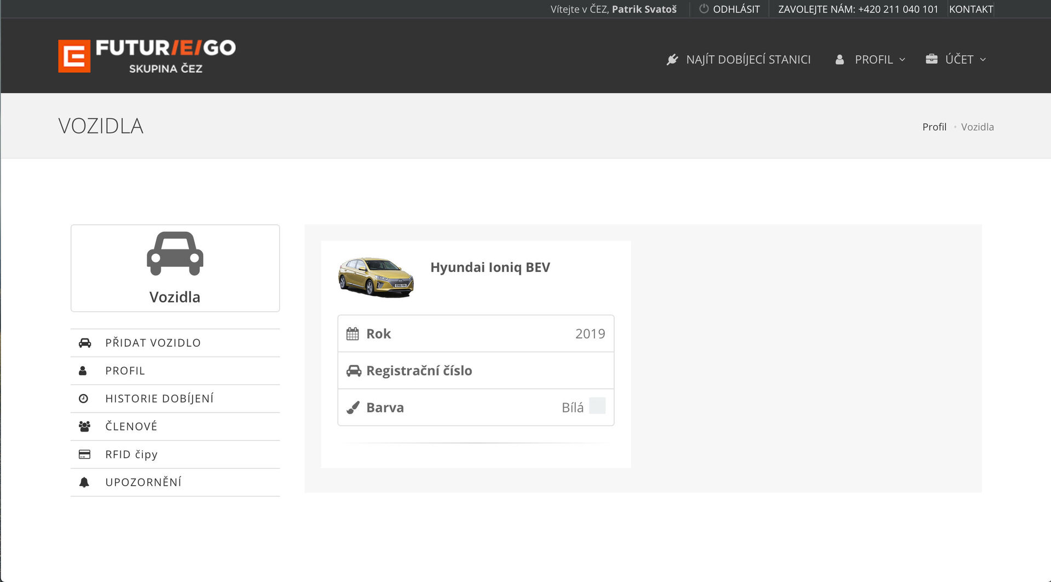Screen dimensions: 1051x582
Task: Open the Kontakt link in top bar
Action: tap(971, 9)
